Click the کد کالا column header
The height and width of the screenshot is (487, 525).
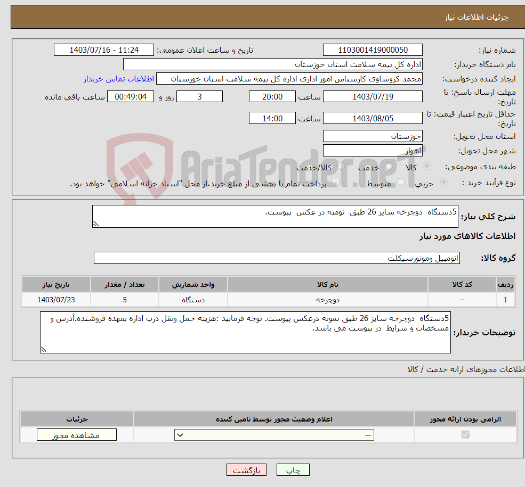tap(462, 284)
